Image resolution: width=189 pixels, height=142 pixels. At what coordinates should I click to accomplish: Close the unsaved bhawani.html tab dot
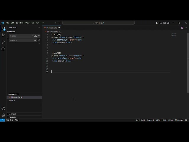pyautogui.click(x=59, y=28)
